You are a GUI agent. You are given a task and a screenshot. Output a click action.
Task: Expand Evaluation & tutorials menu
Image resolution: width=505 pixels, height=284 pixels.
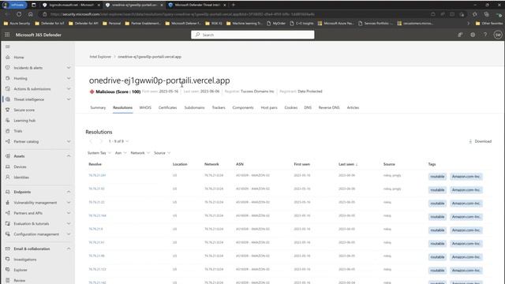69,224
